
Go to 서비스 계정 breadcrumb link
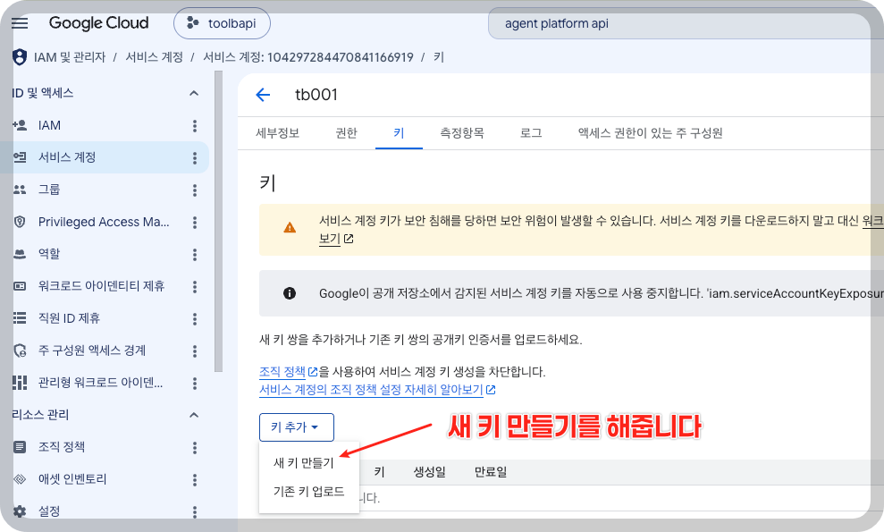click(154, 57)
